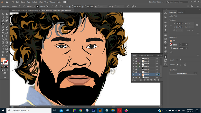Image resolution: width=201 pixels, height=113 pixels.
Task: Activate the Hand tool
Action: click(3, 55)
